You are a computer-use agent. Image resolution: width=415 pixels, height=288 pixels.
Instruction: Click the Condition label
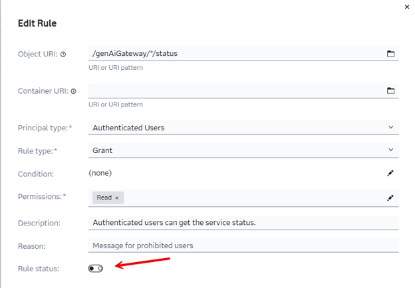pyautogui.click(x=36, y=174)
